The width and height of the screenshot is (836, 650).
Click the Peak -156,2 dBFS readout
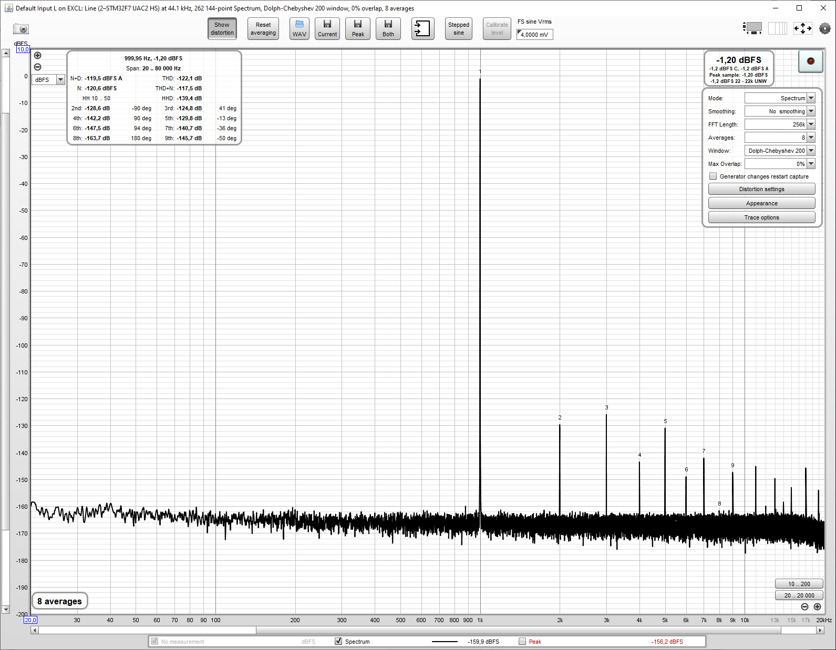[667, 642]
